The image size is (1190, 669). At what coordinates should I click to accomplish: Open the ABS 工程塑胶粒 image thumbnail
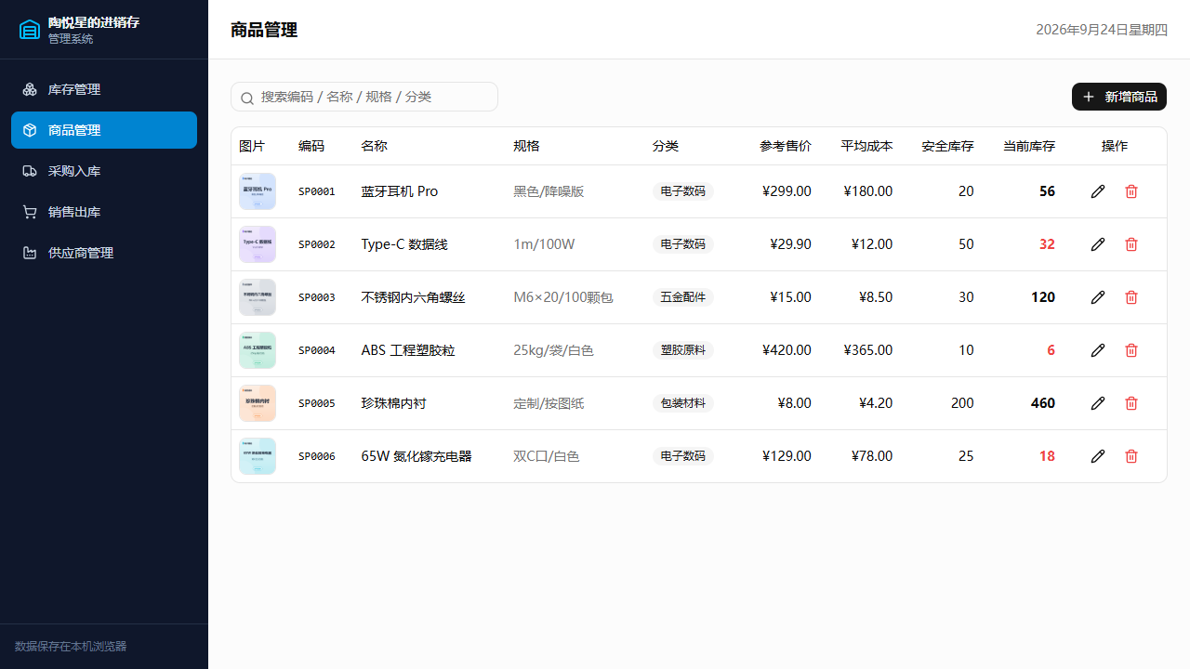[258, 350]
